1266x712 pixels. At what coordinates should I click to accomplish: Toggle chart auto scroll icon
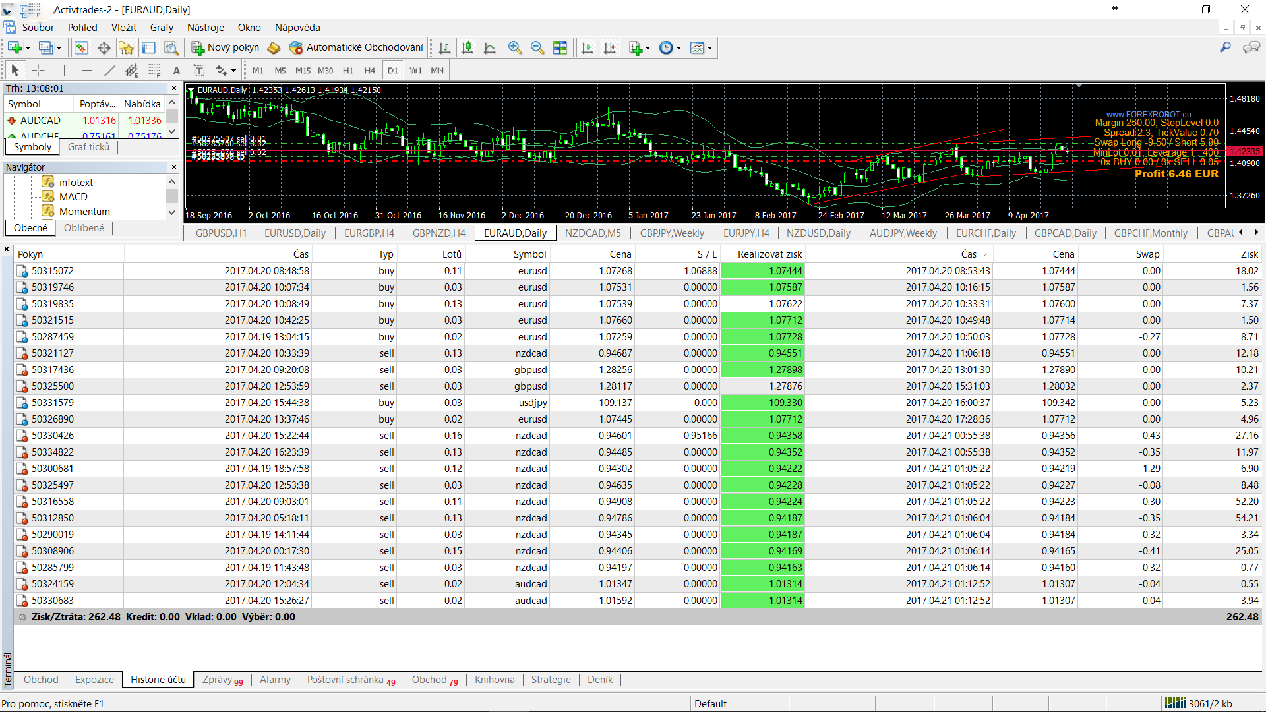(x=587, y=47)
